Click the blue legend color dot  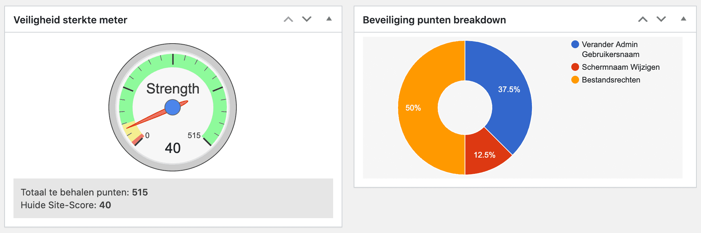tap(575, 44)
